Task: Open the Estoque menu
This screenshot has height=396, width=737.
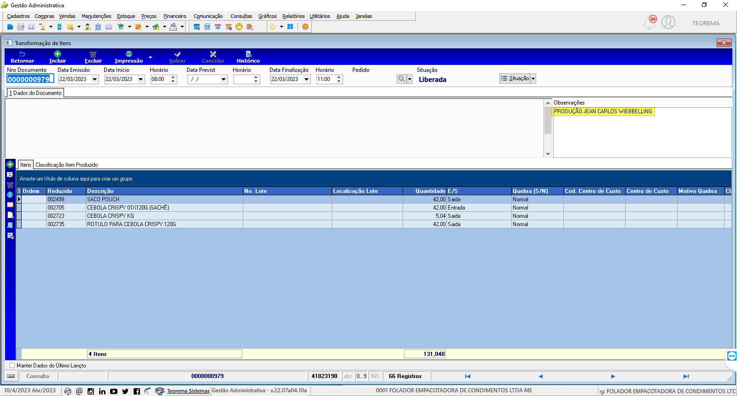Action: point(126,16)
